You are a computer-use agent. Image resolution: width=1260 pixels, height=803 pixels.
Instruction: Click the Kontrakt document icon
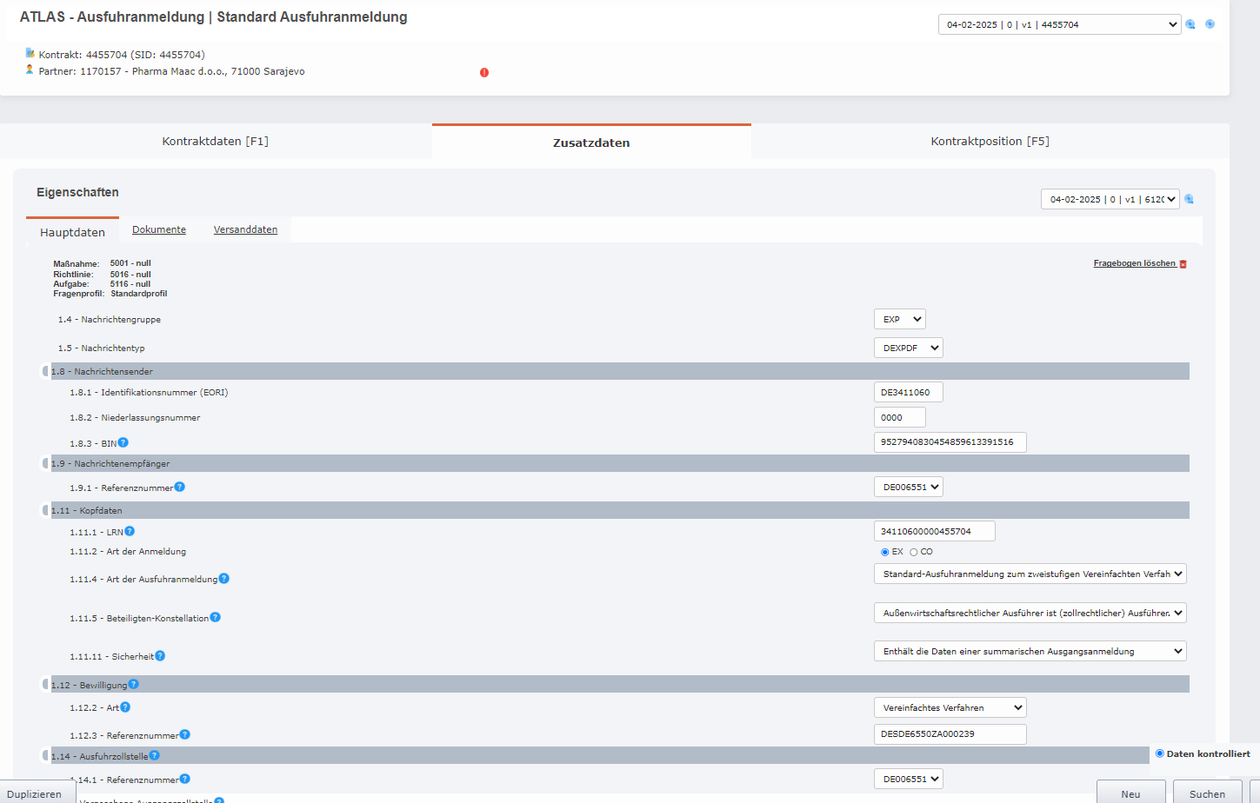pos(29,53)
